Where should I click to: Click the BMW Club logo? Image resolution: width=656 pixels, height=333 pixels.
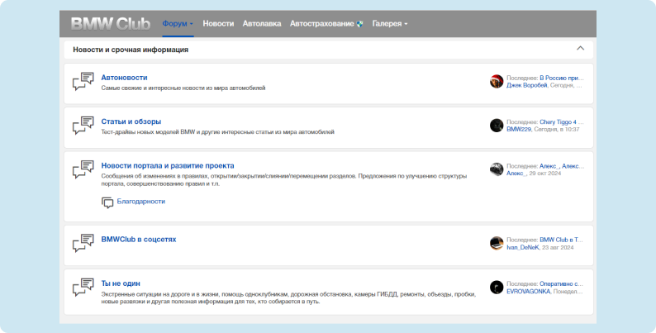(110, 24)
